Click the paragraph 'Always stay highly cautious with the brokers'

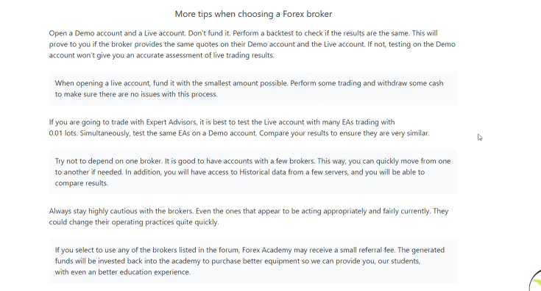[x=249, y=217]
